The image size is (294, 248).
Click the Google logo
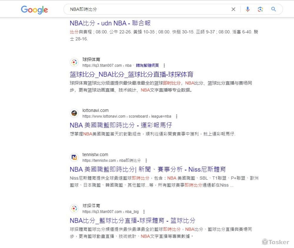34,10
